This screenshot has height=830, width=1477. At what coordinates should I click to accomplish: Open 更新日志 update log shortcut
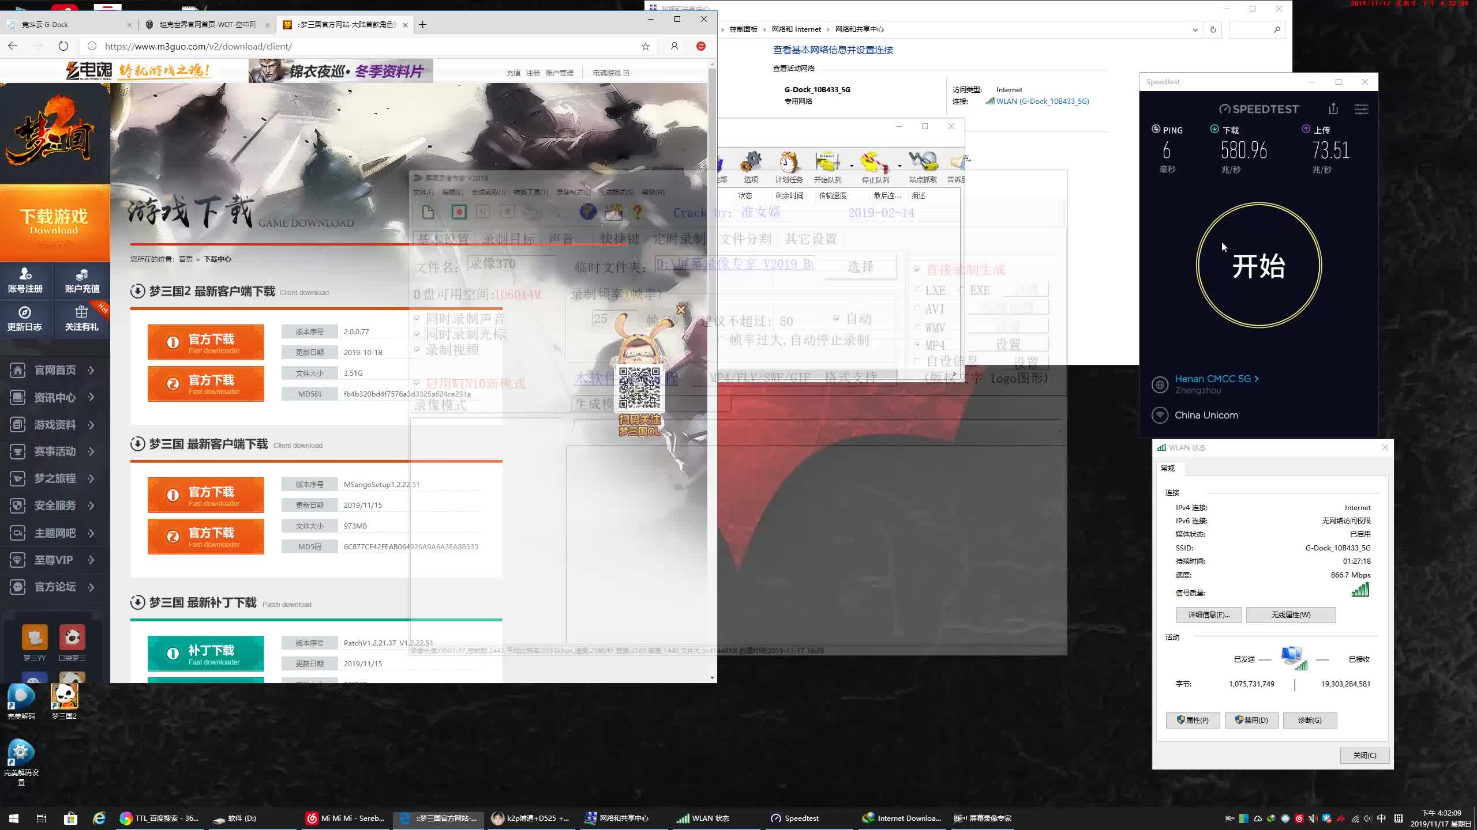coord(24,319)
